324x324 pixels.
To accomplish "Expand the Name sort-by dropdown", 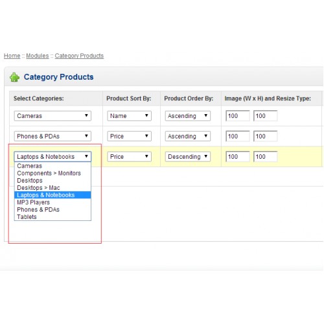I will (129, 116).
